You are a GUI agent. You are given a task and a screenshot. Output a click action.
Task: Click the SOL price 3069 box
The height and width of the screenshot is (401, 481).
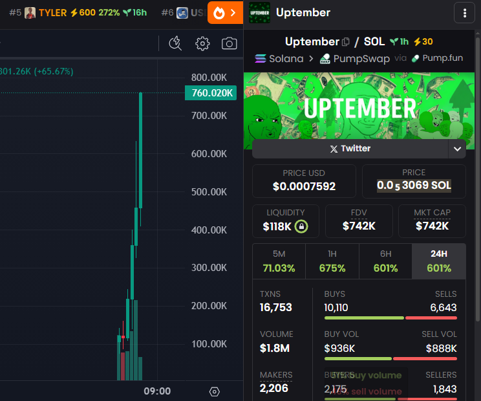(414, 181)
